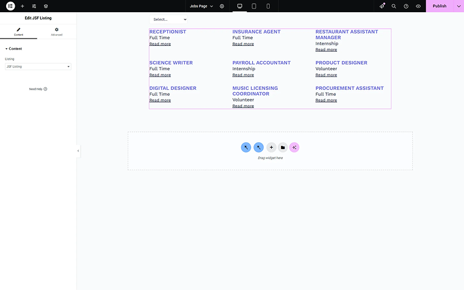
Task: Click Read more under Payroll Accountant
Action: coord(243,75)
